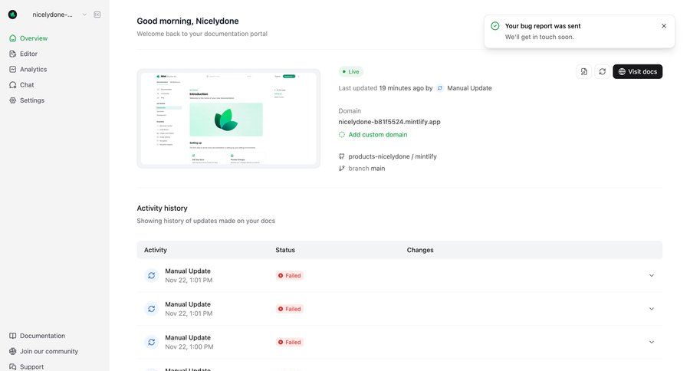Click the GitHub repo icon
Image resolution: width=690 pixels, height=371 pixels.
coord(341,156)
